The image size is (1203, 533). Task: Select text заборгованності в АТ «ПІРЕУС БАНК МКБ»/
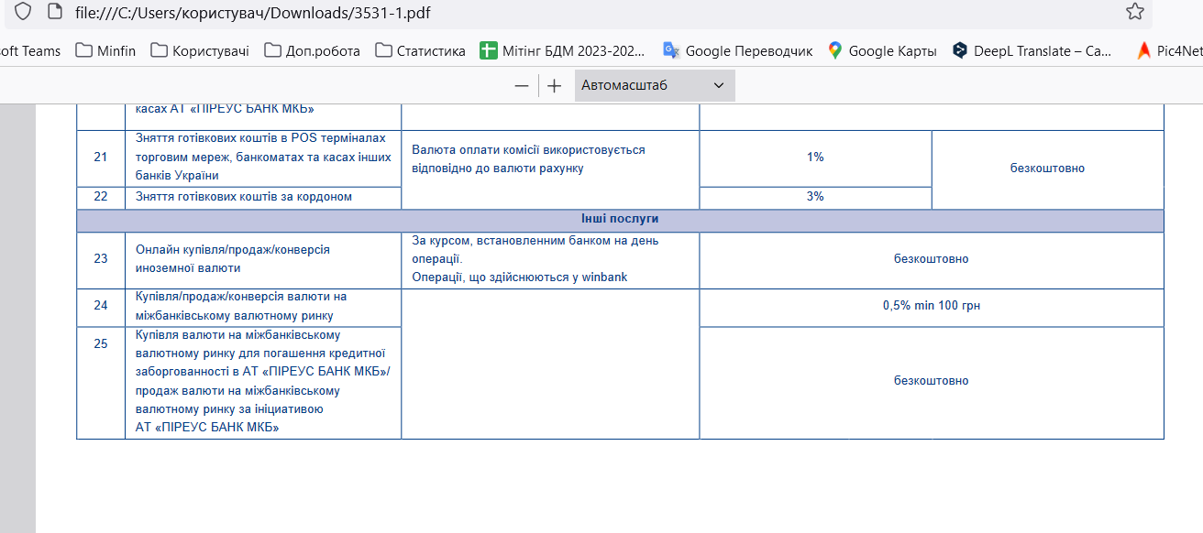click(x=263, y=371)
